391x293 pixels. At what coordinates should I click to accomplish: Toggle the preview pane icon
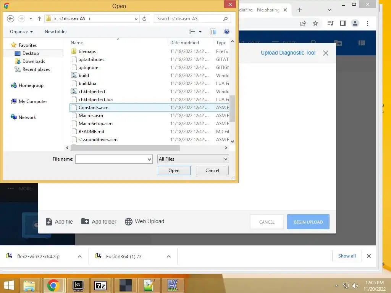pyautogui.click(x=213, y=32)
